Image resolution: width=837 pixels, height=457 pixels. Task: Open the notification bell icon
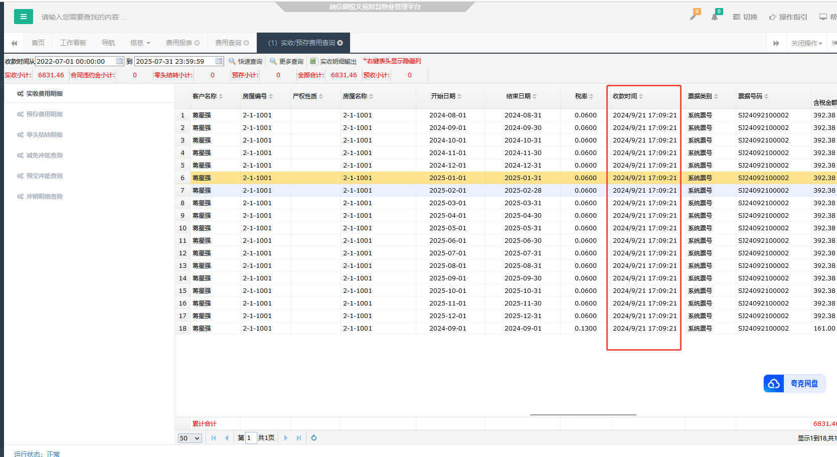pos(715,17)
